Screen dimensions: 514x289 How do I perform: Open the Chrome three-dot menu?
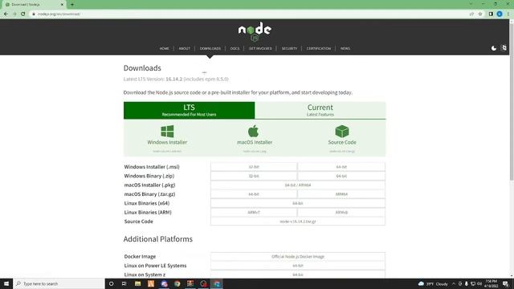pyautogui.click(x=508, y=14)
